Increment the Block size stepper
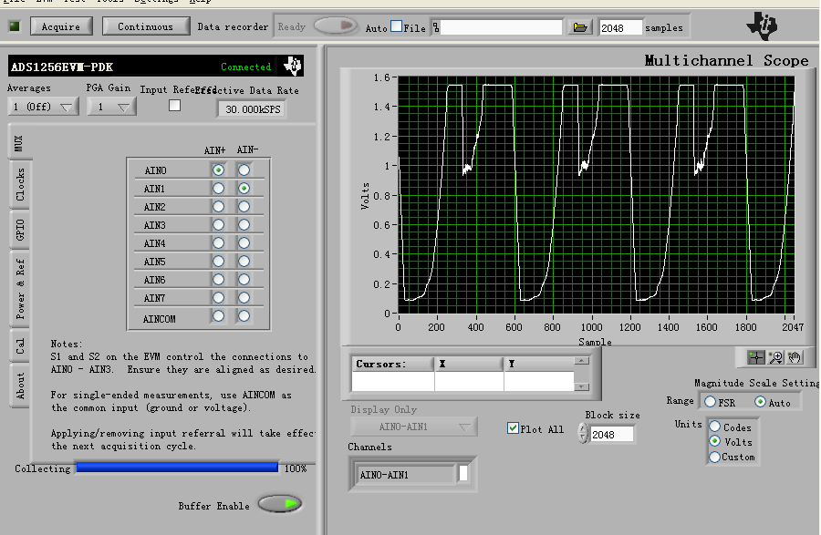Viewport: 821px width, 535px height. click(583, 429)
